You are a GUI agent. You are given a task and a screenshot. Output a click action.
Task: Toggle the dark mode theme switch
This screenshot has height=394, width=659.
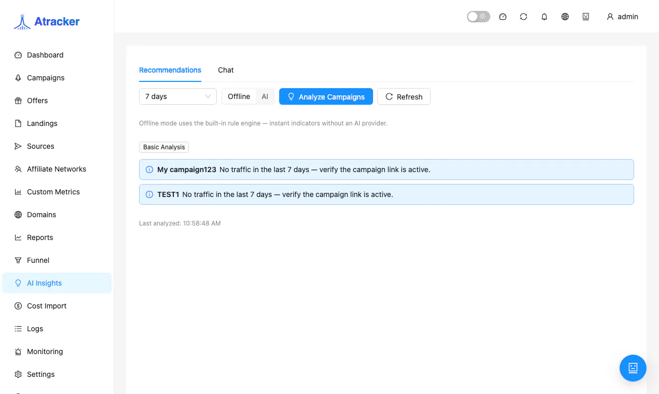tap(478, 17)
